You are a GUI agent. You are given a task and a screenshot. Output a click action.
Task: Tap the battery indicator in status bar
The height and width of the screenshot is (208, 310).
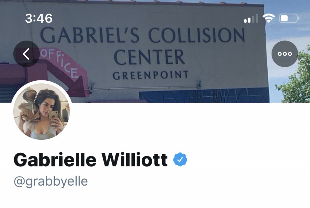289,18
